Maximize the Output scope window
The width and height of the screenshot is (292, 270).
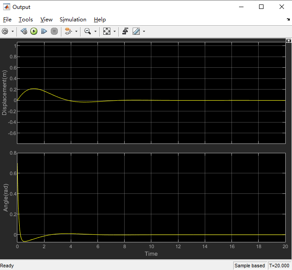coord(261,7)
